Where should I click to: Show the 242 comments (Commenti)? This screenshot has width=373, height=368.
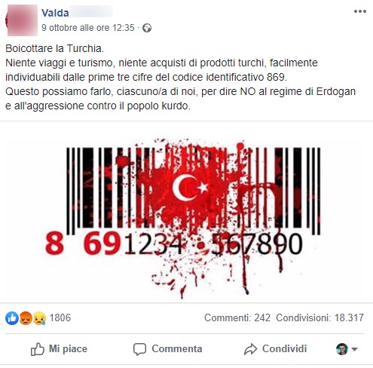[237, 317]
